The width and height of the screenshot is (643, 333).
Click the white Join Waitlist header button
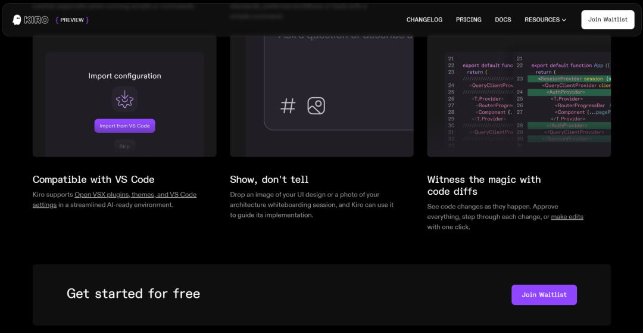click(x=607, y=20)
